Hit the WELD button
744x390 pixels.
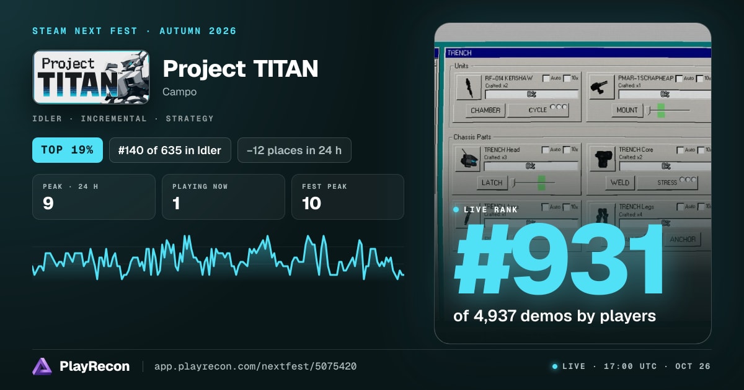(x=620, y=183)
